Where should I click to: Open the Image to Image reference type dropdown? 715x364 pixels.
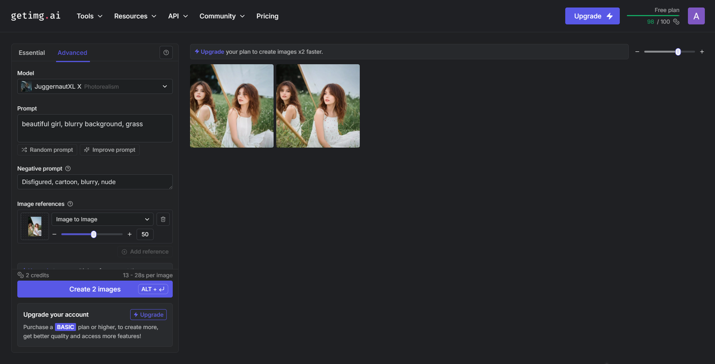pyautogui.click(x=103, y=219)
